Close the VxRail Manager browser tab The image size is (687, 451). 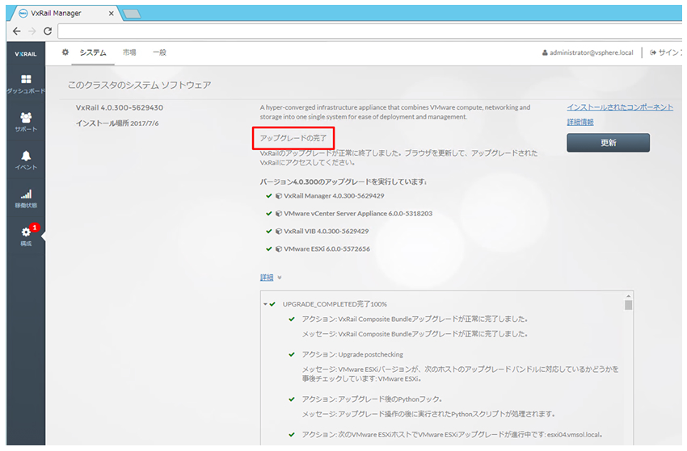click(112, 13)
